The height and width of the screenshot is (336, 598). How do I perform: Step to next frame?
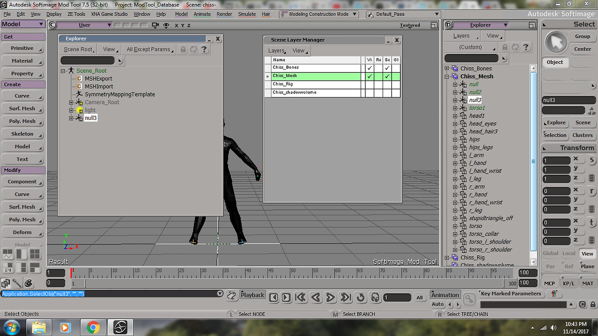click(x=286, y=297)
